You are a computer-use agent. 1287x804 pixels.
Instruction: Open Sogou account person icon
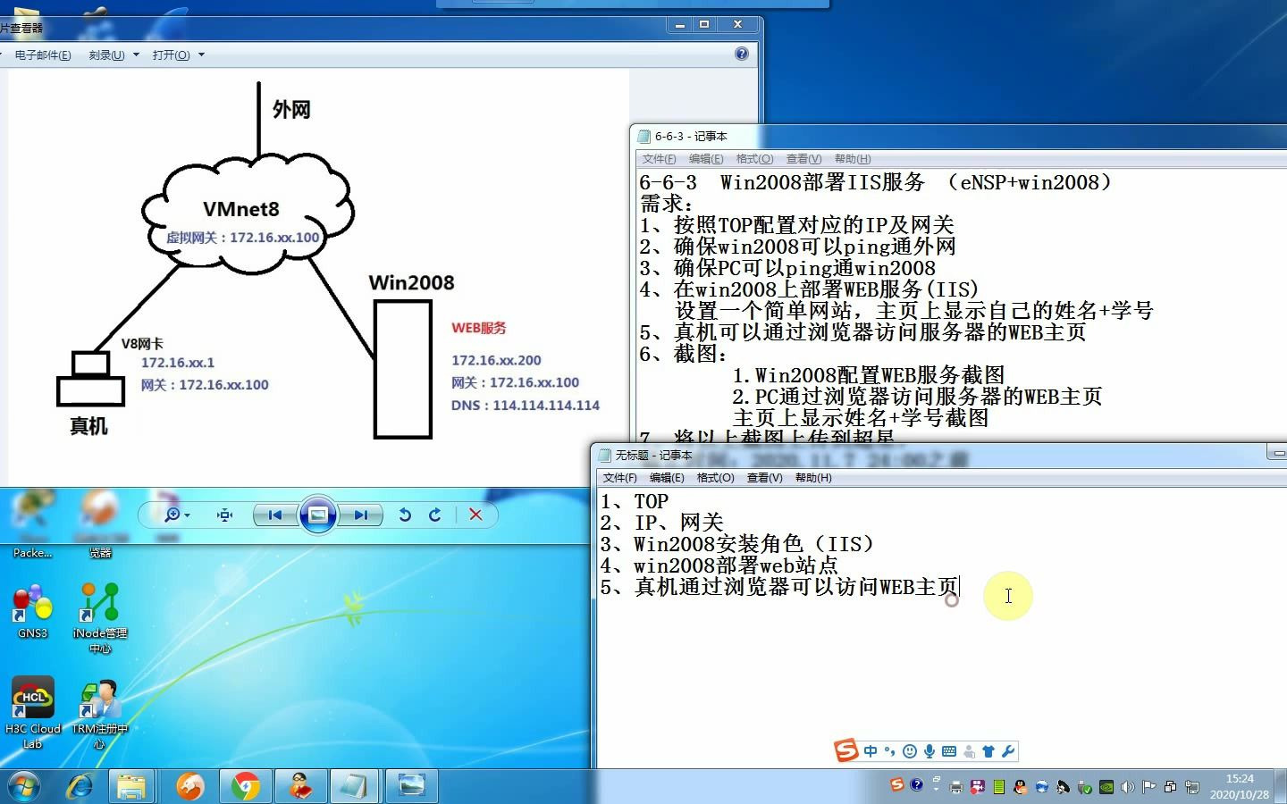click(969, 751)
